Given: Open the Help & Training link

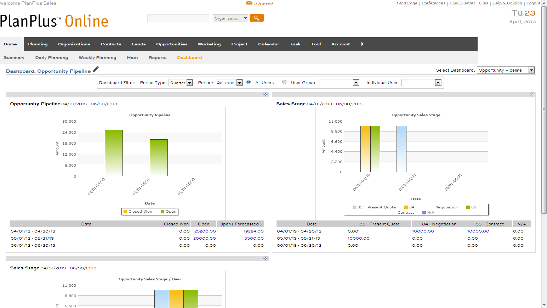Looking at the screenshot, I should pyautogui.click(x=507, y=3).
